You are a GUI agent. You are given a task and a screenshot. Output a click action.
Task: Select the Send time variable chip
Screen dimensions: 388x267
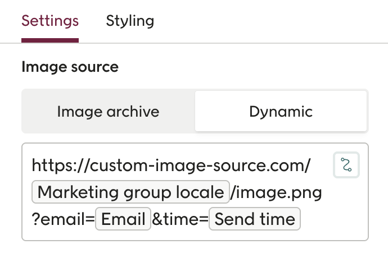pyautogui.click(x=255, y=219)
